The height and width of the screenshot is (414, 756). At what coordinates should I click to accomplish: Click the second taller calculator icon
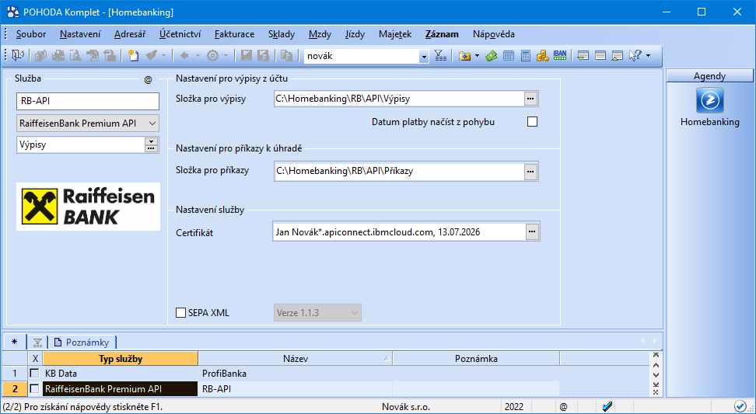tap(526, 56)
